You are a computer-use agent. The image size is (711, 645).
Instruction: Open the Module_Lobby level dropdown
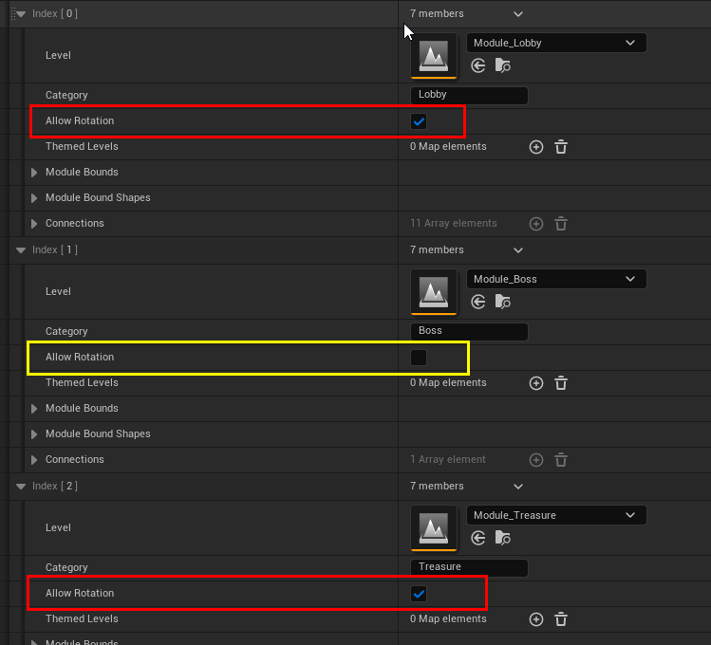point(556,43)
